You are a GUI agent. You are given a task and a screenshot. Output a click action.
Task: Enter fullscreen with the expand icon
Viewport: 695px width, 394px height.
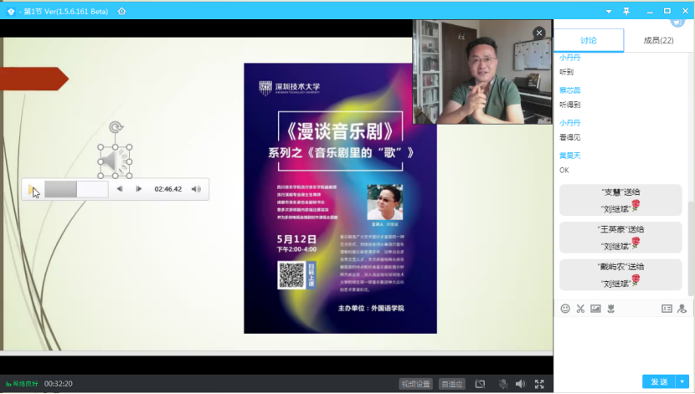539,384
